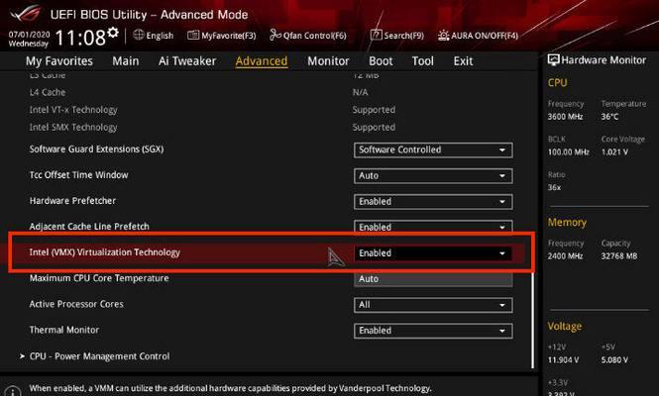Open Software Guard Extensions (SGX) dropdown

click(433, 149)
